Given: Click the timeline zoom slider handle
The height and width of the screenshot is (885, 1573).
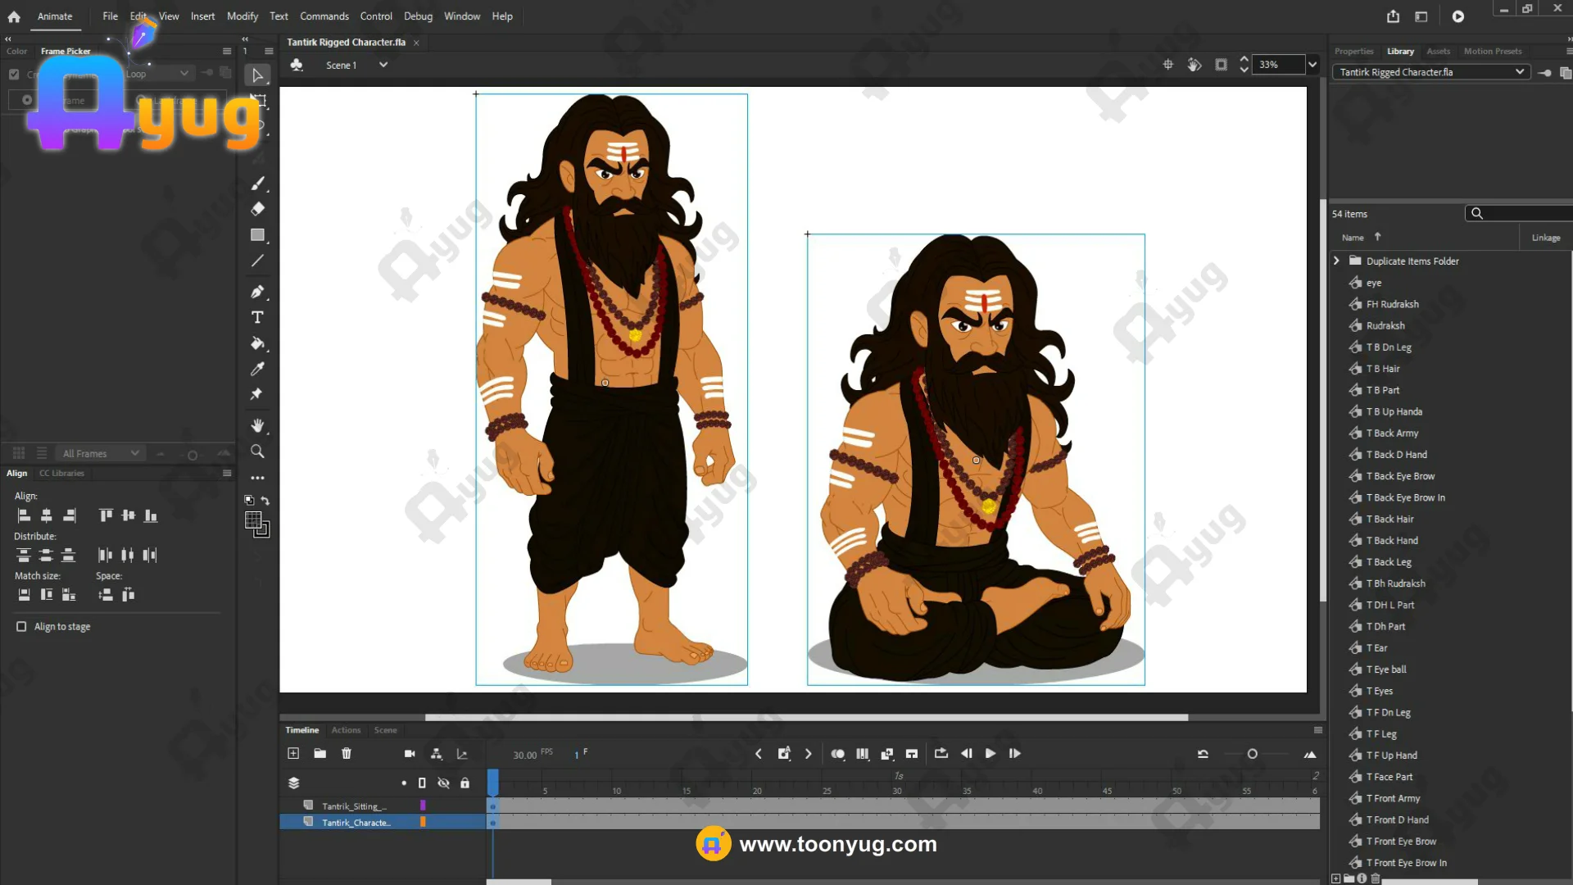Looking at the screenshot, I should pyautogui.click(x=1252, y=754).
